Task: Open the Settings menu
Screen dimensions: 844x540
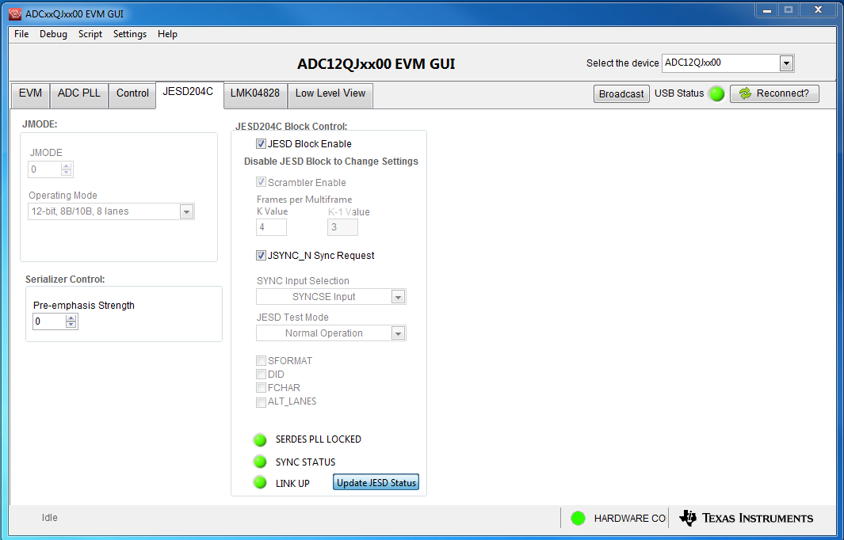Action: (x=130, y=34)
